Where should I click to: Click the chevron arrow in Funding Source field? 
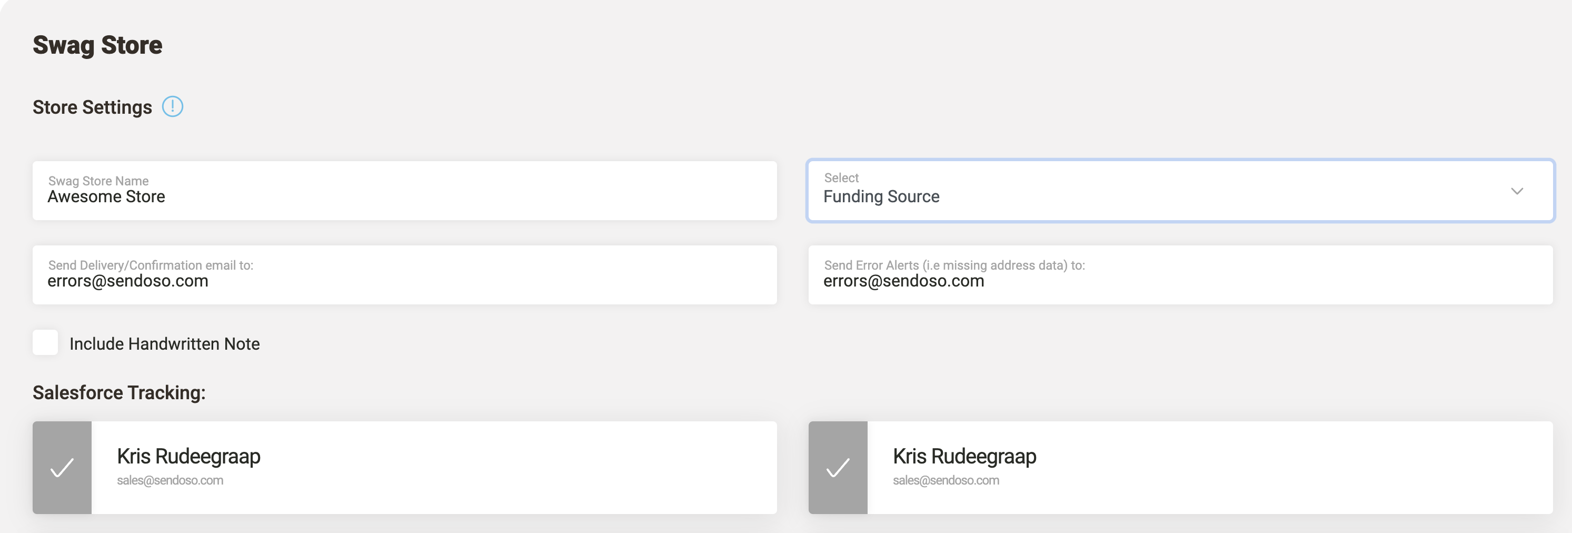(x=1517, y=191)
